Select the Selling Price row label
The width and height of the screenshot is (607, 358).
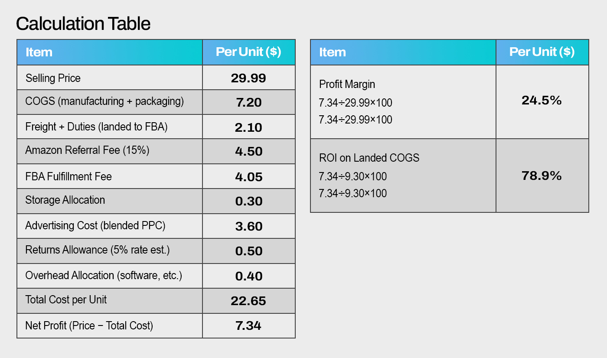pyautogui.click(x=53, y=78)
